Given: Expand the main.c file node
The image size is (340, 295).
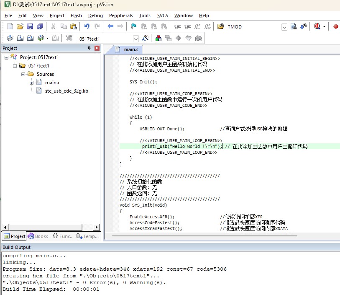Looking at the screenshot, I should pos(31,83).
